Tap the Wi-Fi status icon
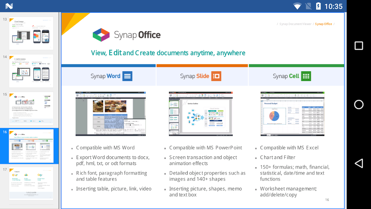The image size is (371, 209). (297, 6)
